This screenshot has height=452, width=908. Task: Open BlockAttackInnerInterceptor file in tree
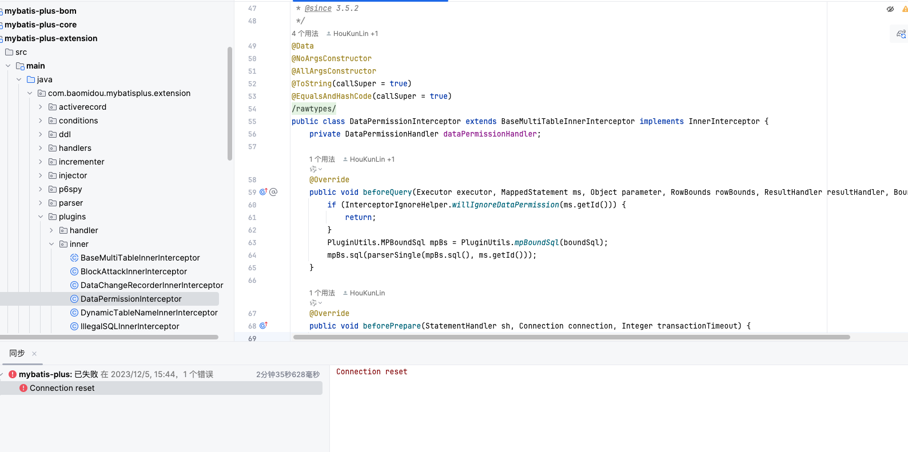[134, 271]
